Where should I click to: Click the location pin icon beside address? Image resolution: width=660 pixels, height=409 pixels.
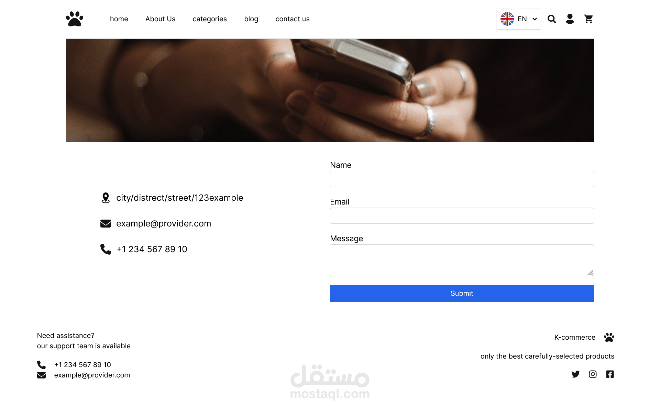pos(106,198)
